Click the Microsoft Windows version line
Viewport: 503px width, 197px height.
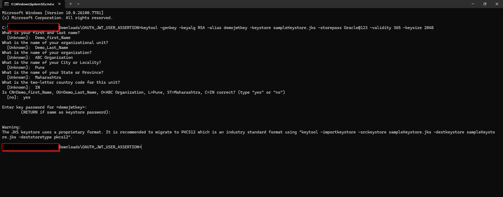click(x=53, y=13)
